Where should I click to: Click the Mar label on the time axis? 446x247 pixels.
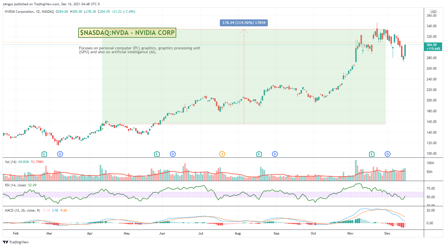click(49, 233)
